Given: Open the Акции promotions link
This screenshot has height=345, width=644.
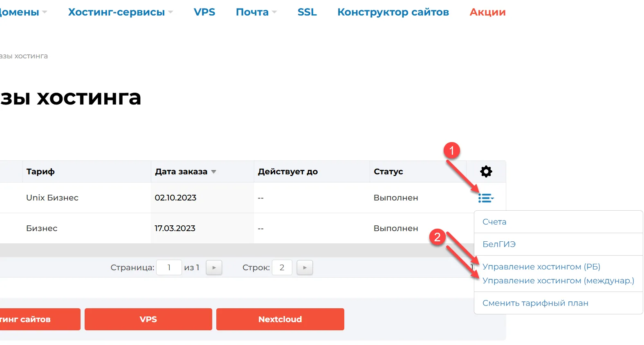Looking at the screenshot, I should [487, 12].
